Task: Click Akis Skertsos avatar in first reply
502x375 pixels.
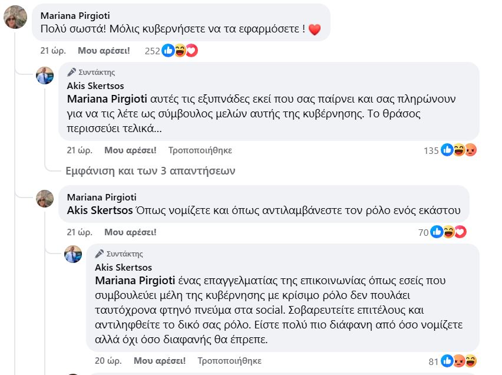Action: [x=45, y=75]
